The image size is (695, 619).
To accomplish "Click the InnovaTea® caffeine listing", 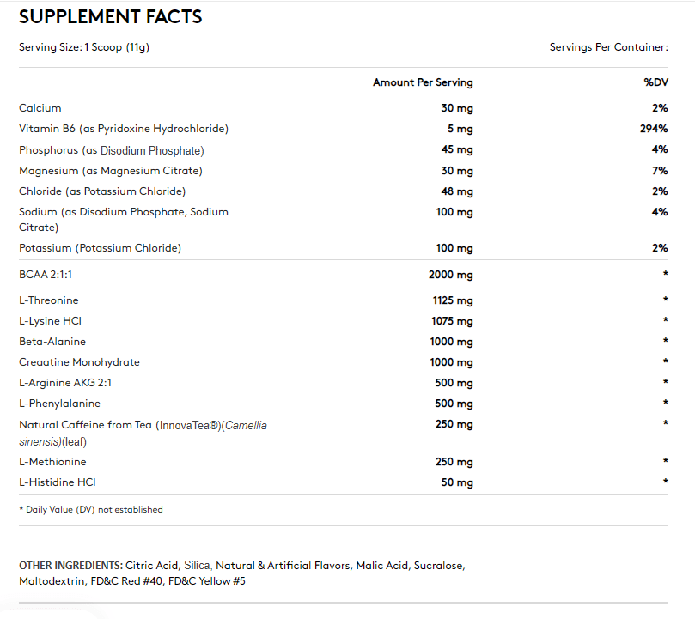I will tap(143, 424).
